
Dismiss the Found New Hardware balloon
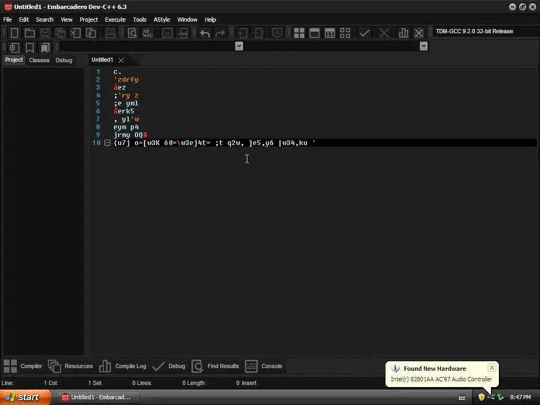pos(492,368)
